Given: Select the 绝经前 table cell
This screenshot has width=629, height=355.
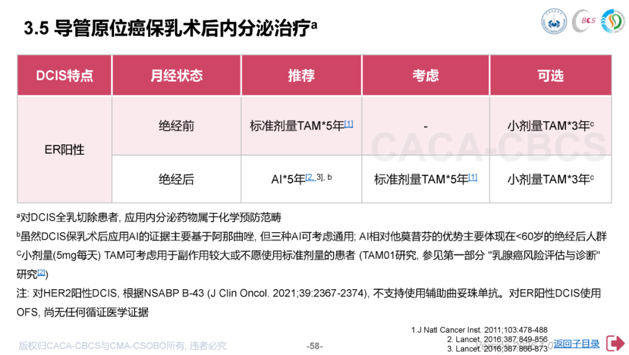Looking at the screenshot, I should [x=176, y=126].
